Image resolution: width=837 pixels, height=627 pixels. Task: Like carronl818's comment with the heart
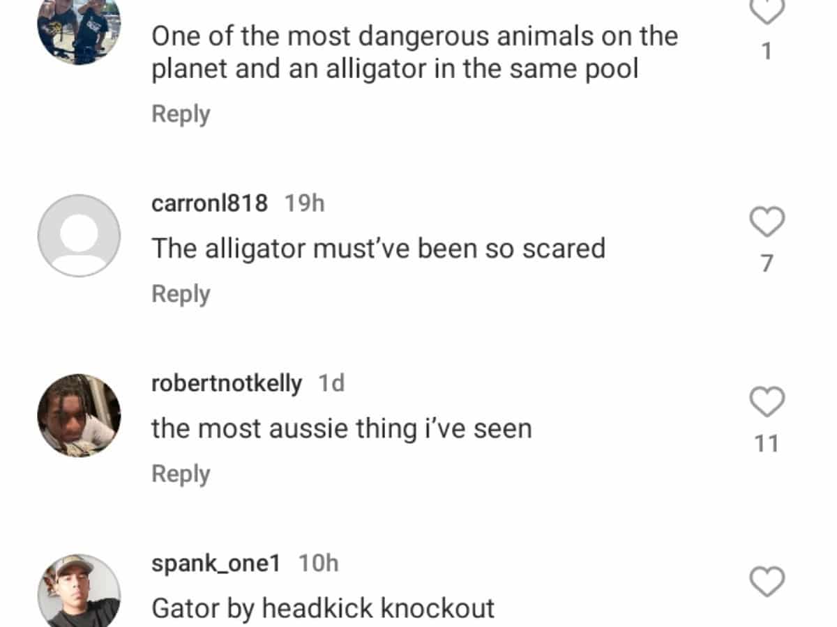point(767,222)
